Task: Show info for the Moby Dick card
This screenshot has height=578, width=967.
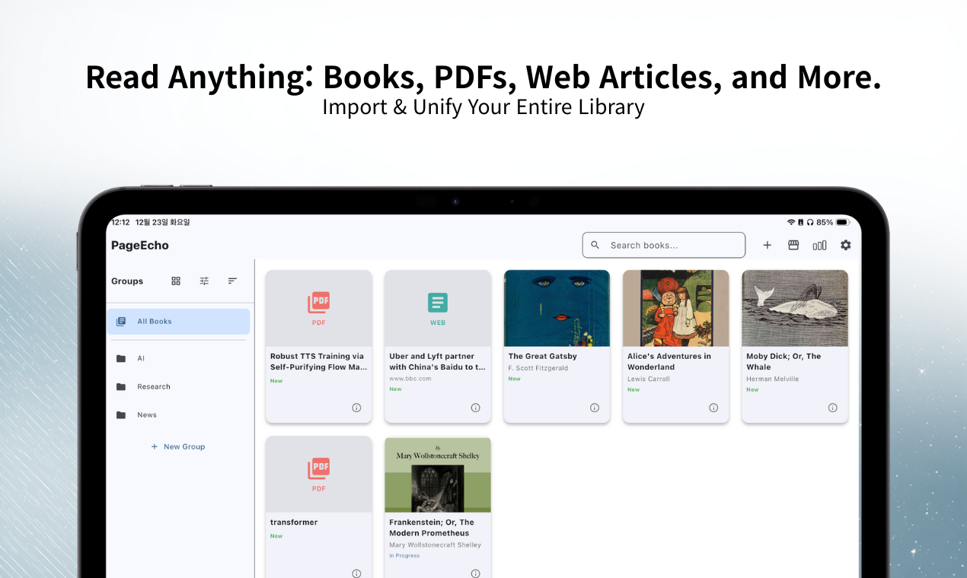Action: click(833, 408)
